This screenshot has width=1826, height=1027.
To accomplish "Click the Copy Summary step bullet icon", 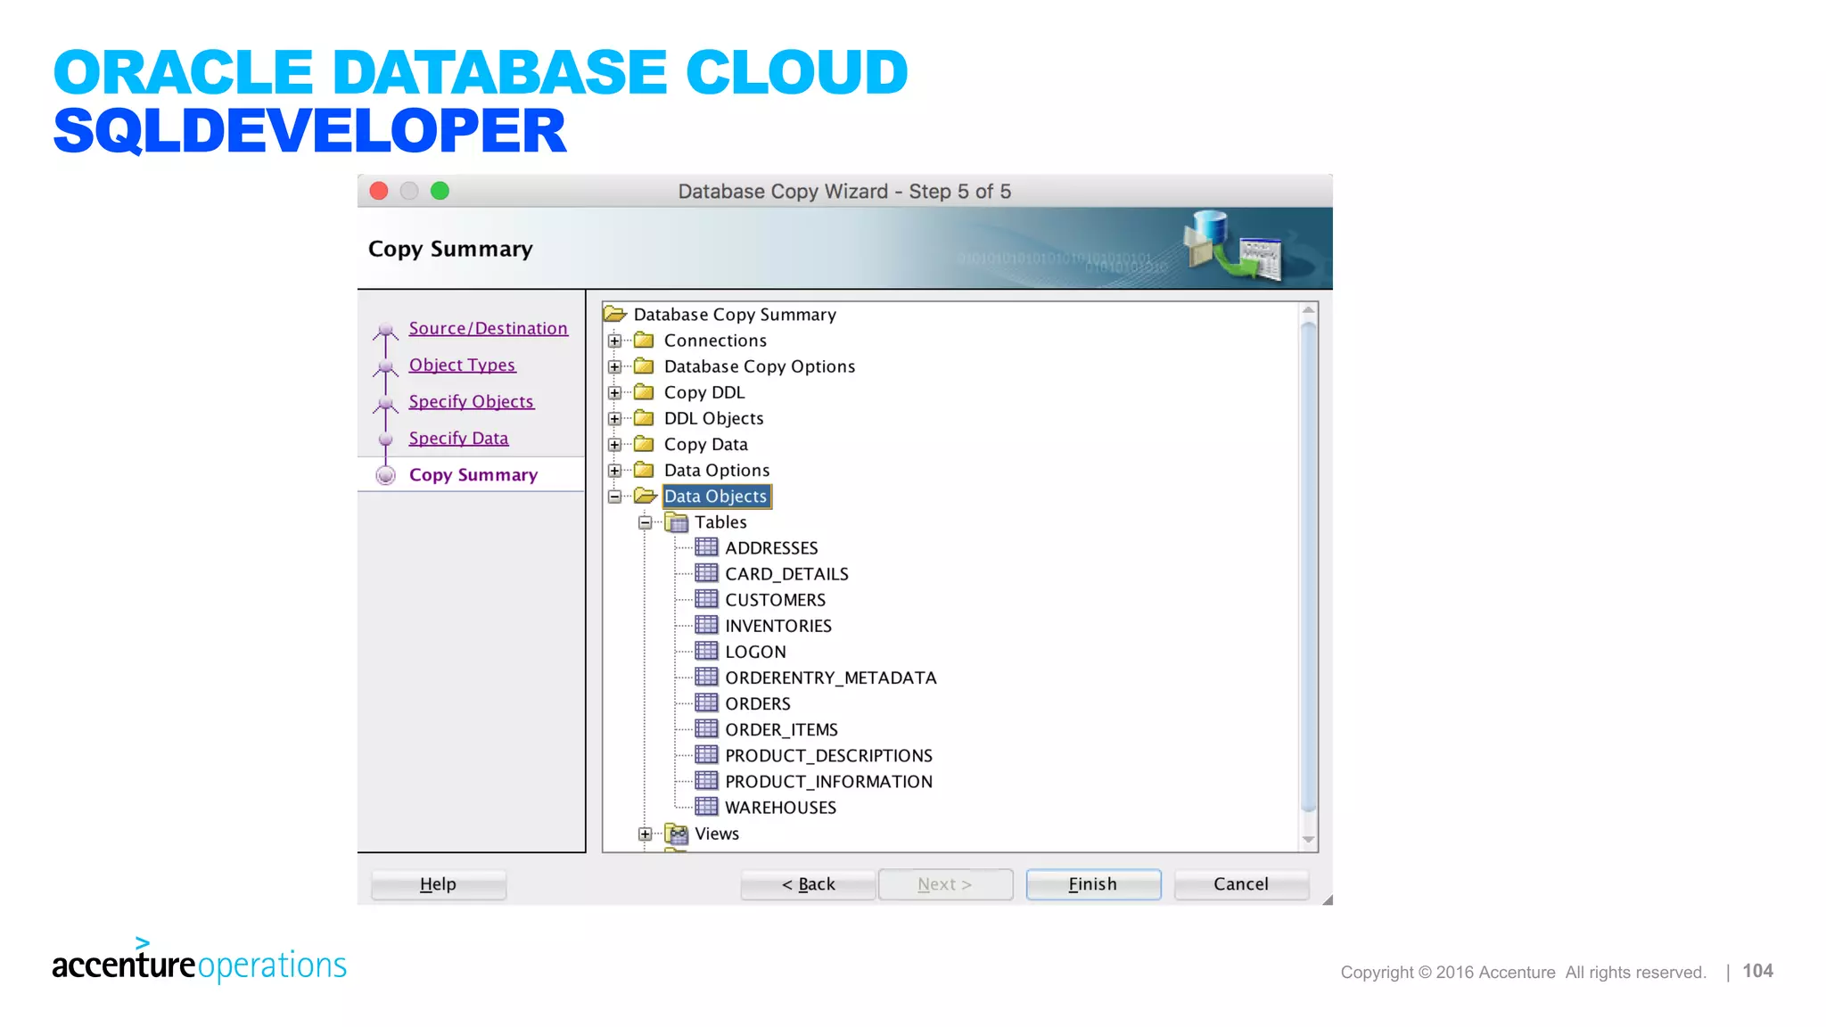I will (385, 475).
